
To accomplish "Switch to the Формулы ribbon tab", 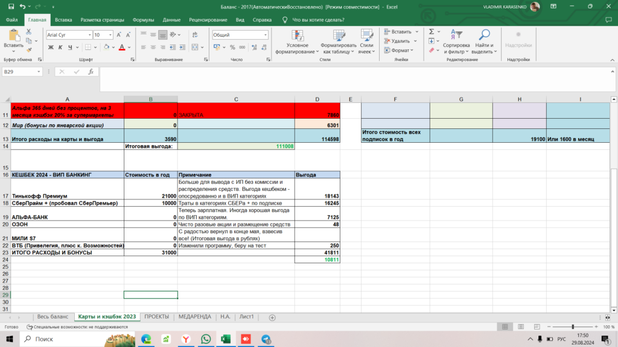I will click(143, 20).
